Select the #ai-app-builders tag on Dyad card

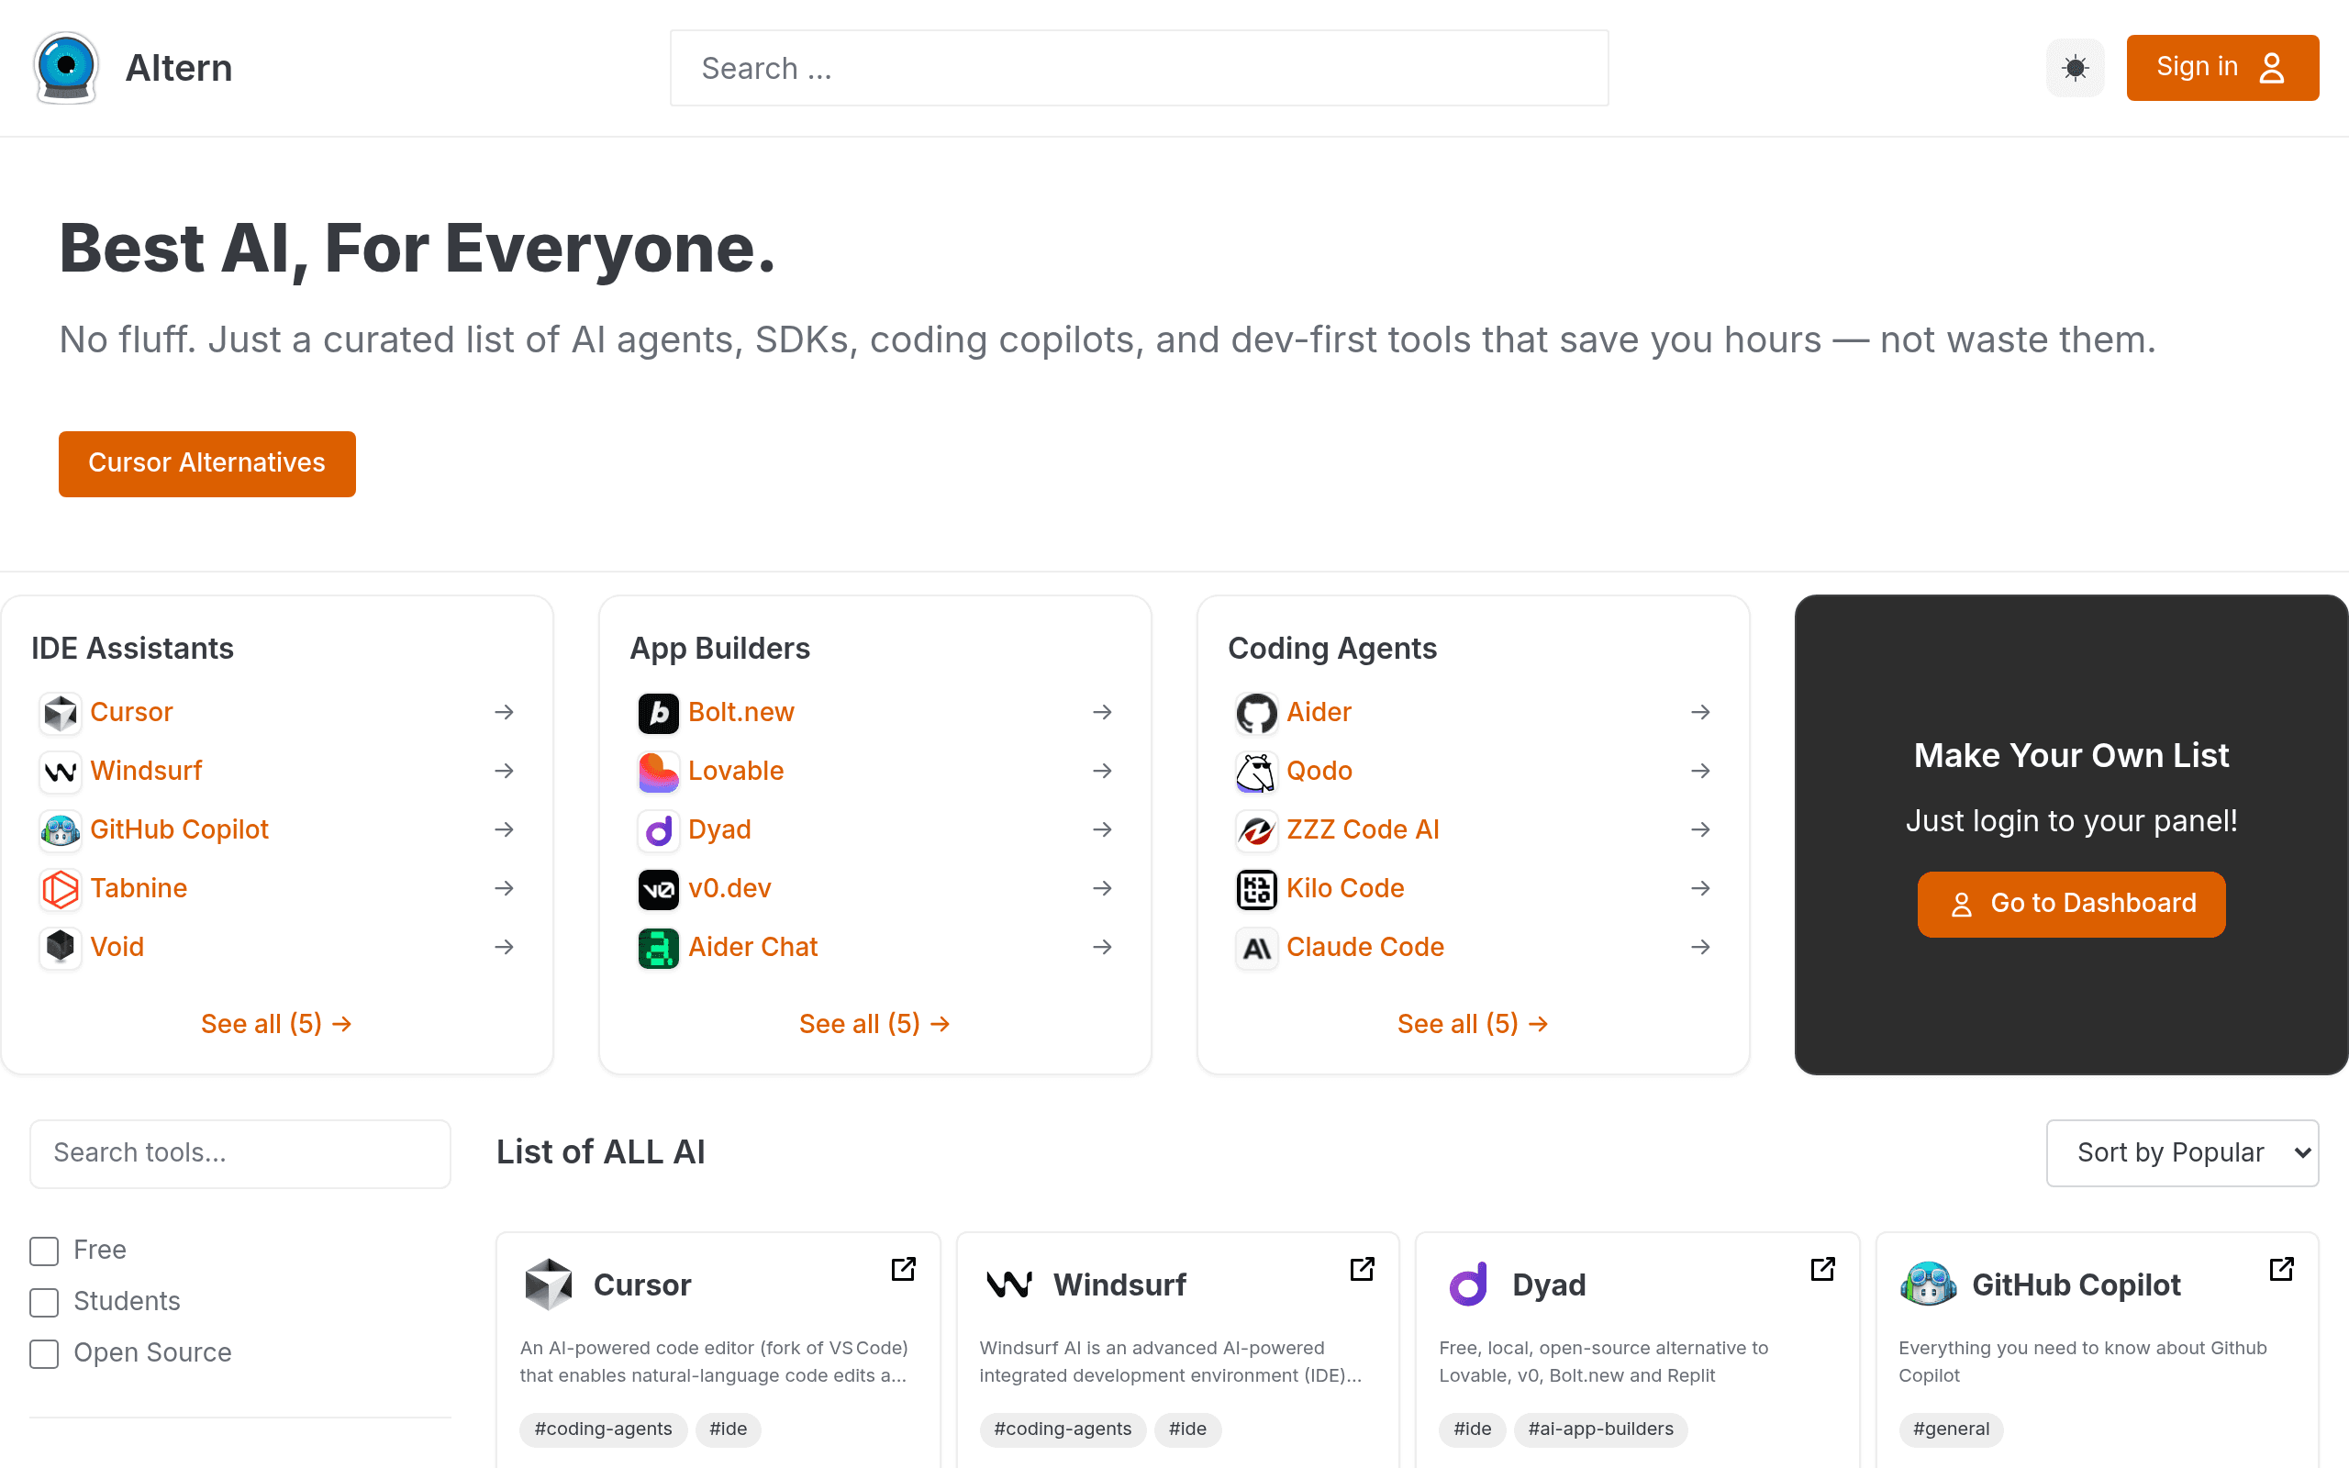(x=1600, y=1429)
